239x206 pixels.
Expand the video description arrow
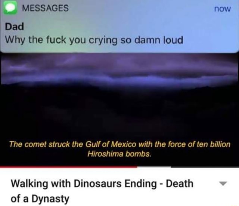(x=223, y=184)
